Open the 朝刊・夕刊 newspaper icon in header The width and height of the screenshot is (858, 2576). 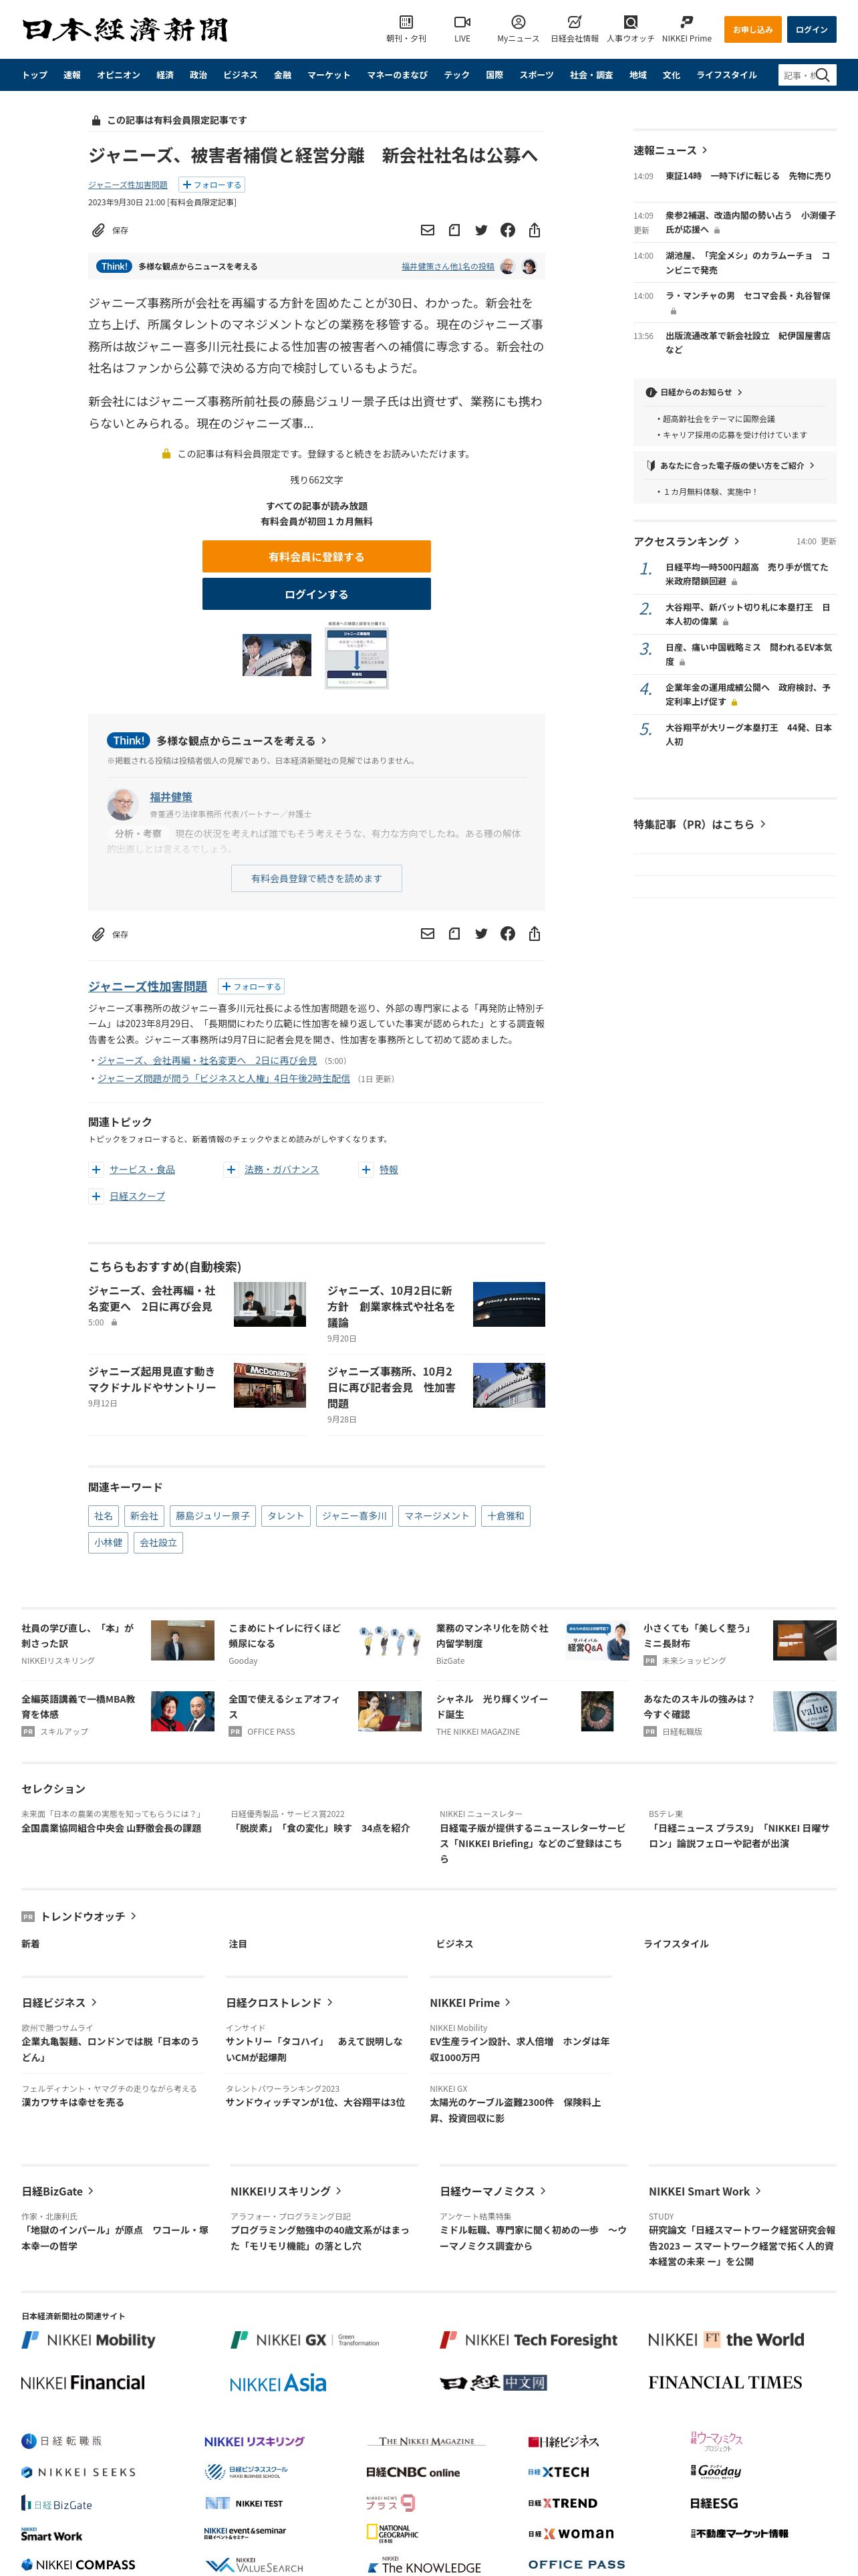click(406, 21)
